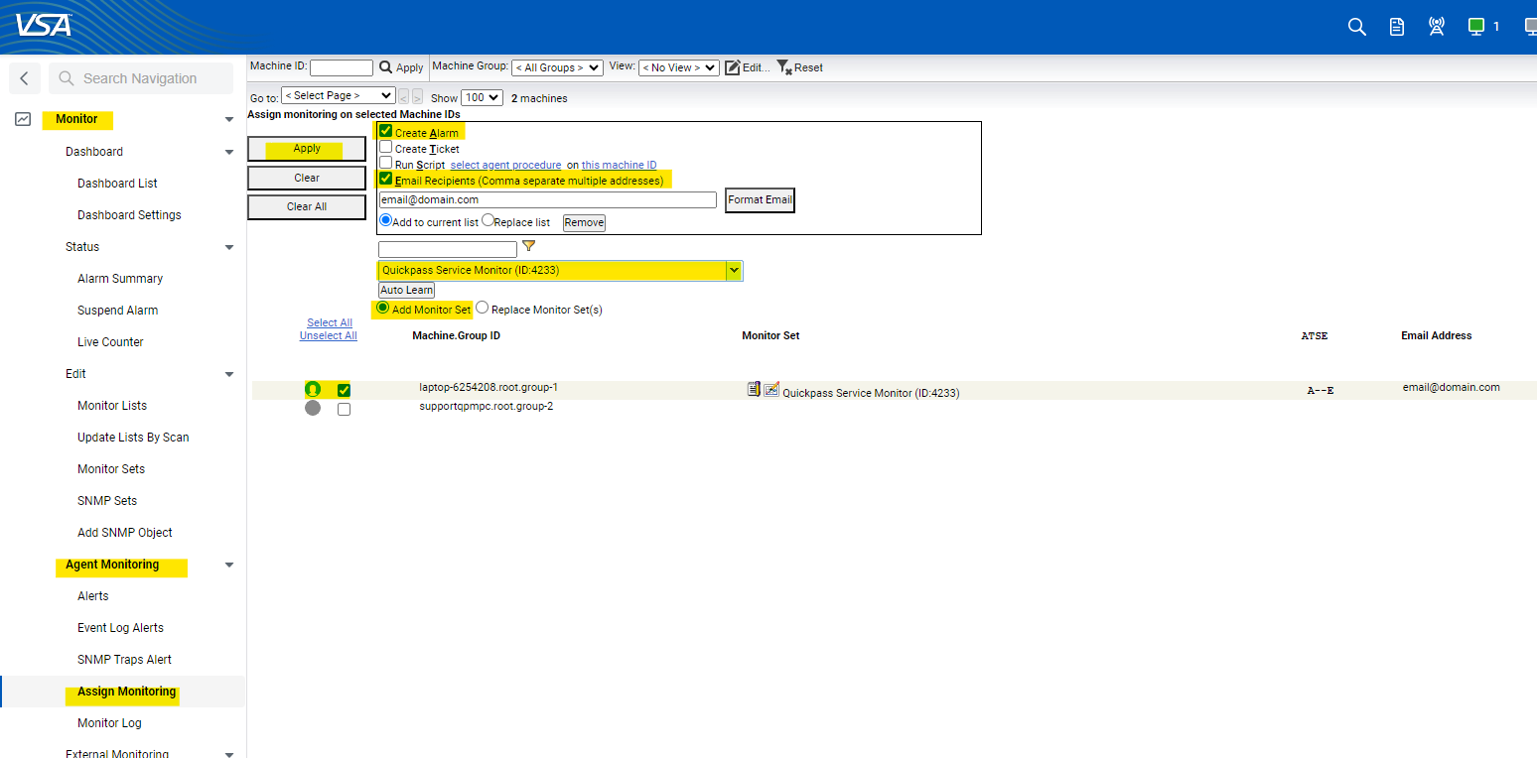1537x758 pixels.
Task: Click the orange filter funnel icon
Action: coord(529,246)
